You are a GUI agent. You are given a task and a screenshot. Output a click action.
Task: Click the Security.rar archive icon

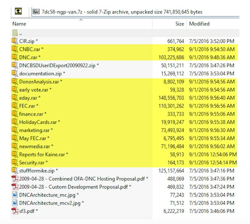[x=15, y=163]
